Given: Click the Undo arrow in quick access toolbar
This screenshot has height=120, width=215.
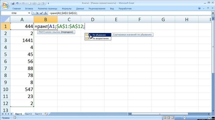Looking at the screenshot, I should (x=17, y=3).
